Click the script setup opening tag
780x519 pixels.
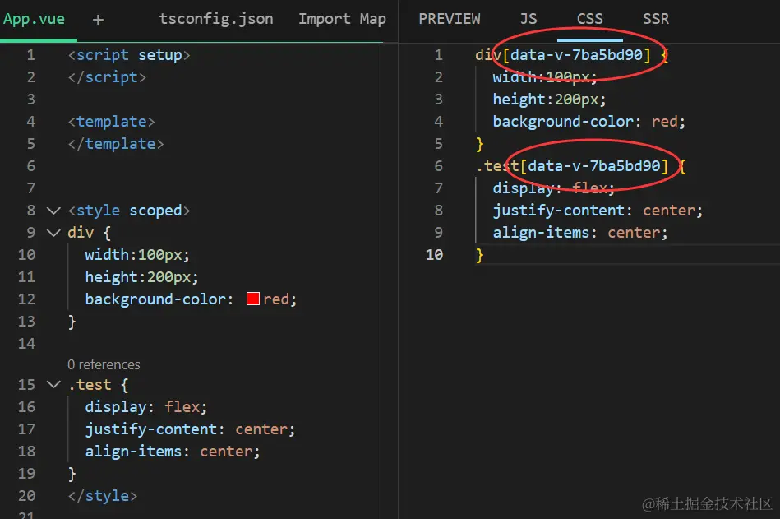(x=129, y=55)
